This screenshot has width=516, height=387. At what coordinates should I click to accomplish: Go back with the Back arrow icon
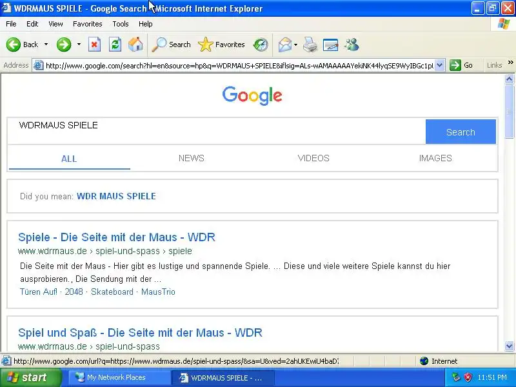14,45
